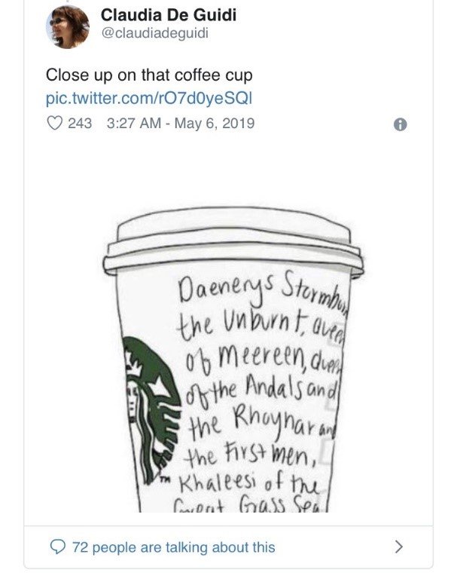Click the coffee cup lid in the drawing
Screen dimensions: 457x579
point(233,242)
